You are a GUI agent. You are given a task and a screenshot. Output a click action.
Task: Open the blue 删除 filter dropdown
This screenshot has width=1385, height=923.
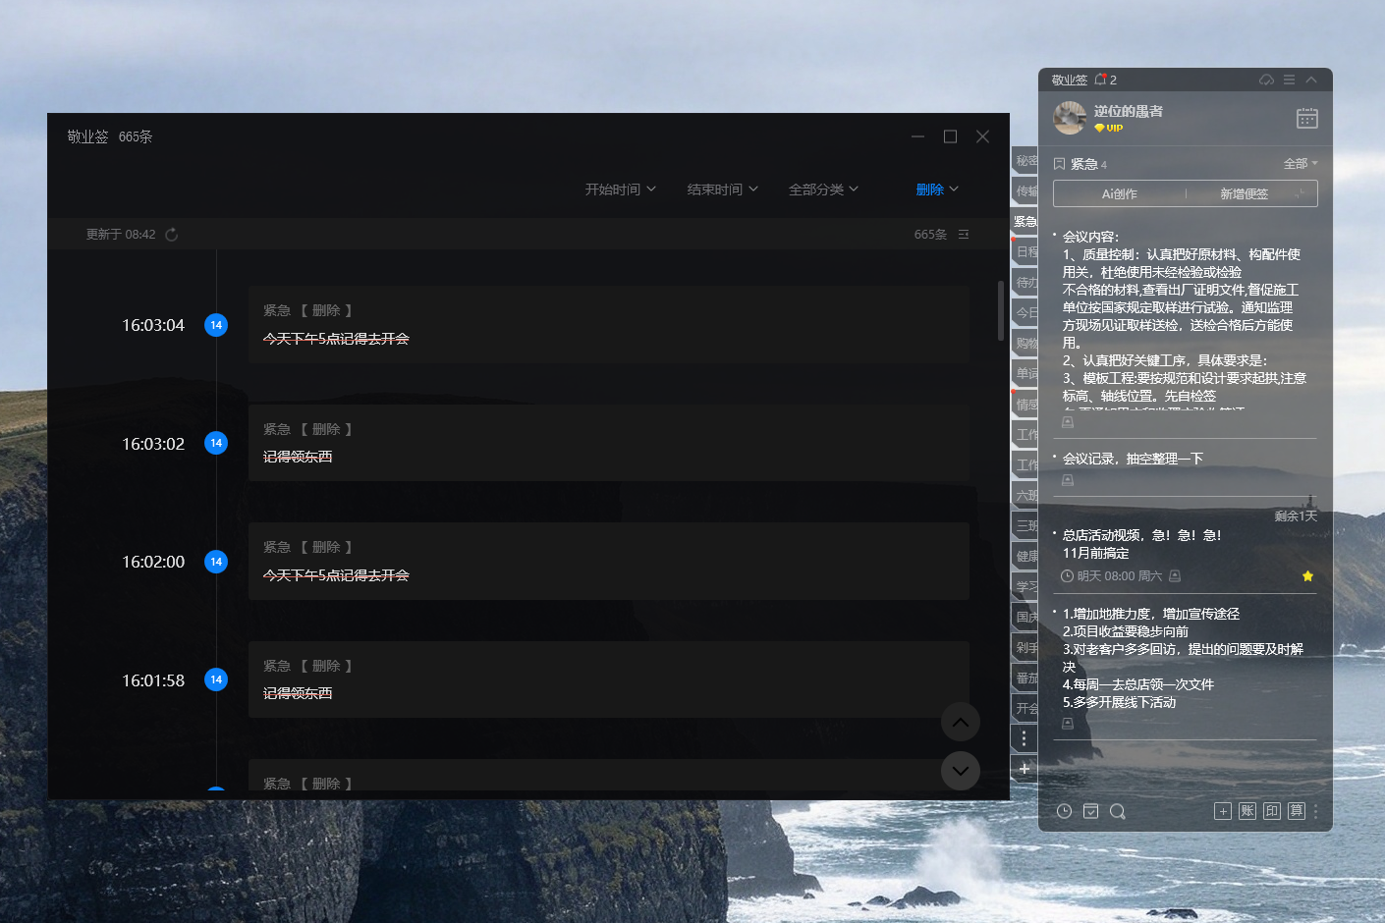tap(937, 190)
